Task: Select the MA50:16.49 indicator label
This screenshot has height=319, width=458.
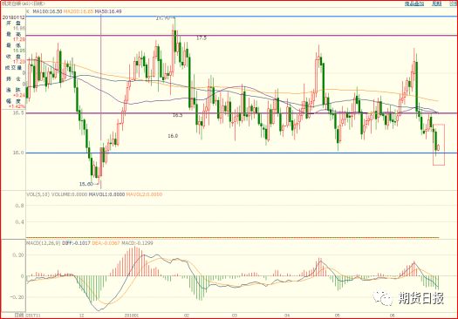Action: click(108, 11)
